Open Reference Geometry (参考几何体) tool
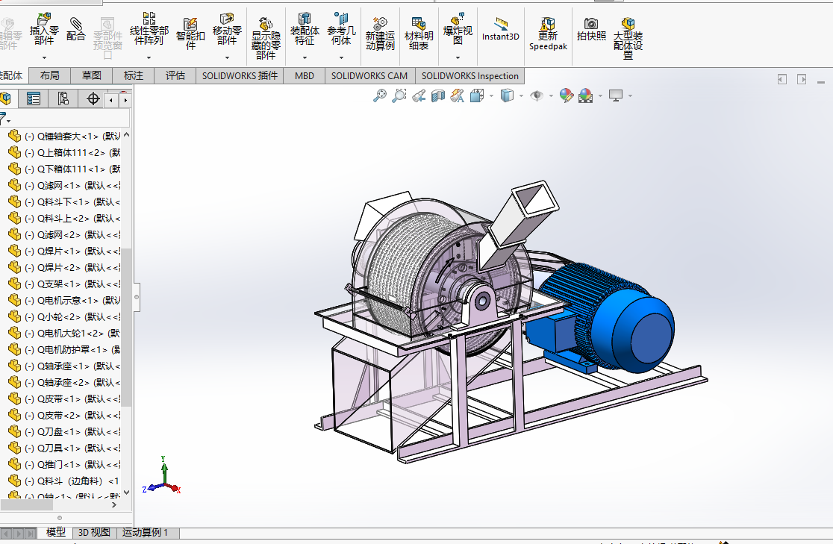The image size is (833, 544). [341, 29]
